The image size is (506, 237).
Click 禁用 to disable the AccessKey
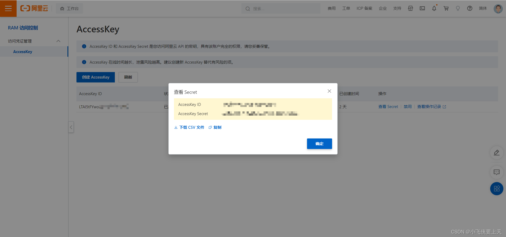(408, 107)
